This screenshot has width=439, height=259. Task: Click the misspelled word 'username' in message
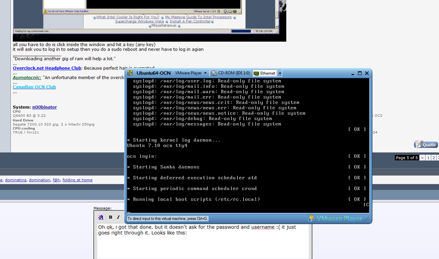point(263,227)
